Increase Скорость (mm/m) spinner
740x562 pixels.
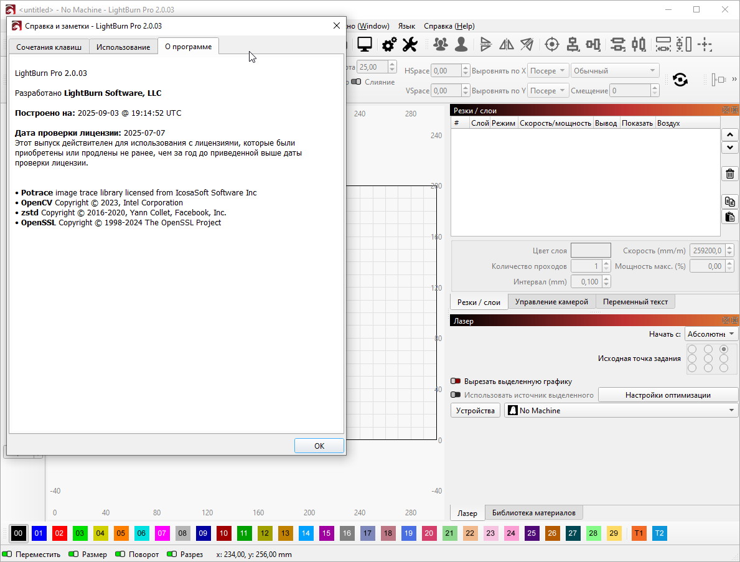(x=729, y=247)
